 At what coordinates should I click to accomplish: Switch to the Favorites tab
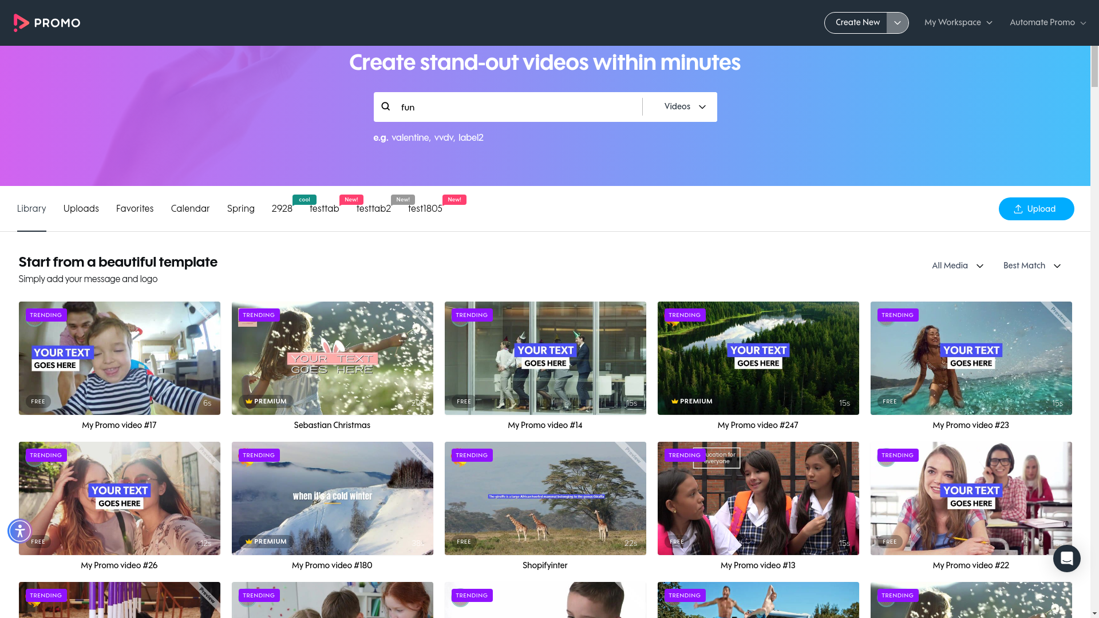(x=135, y=209)
